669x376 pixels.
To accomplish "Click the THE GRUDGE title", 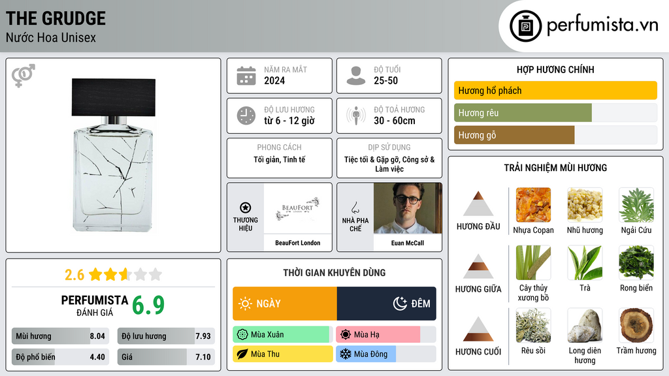I will pyautogui.click(x=56, y=18).
